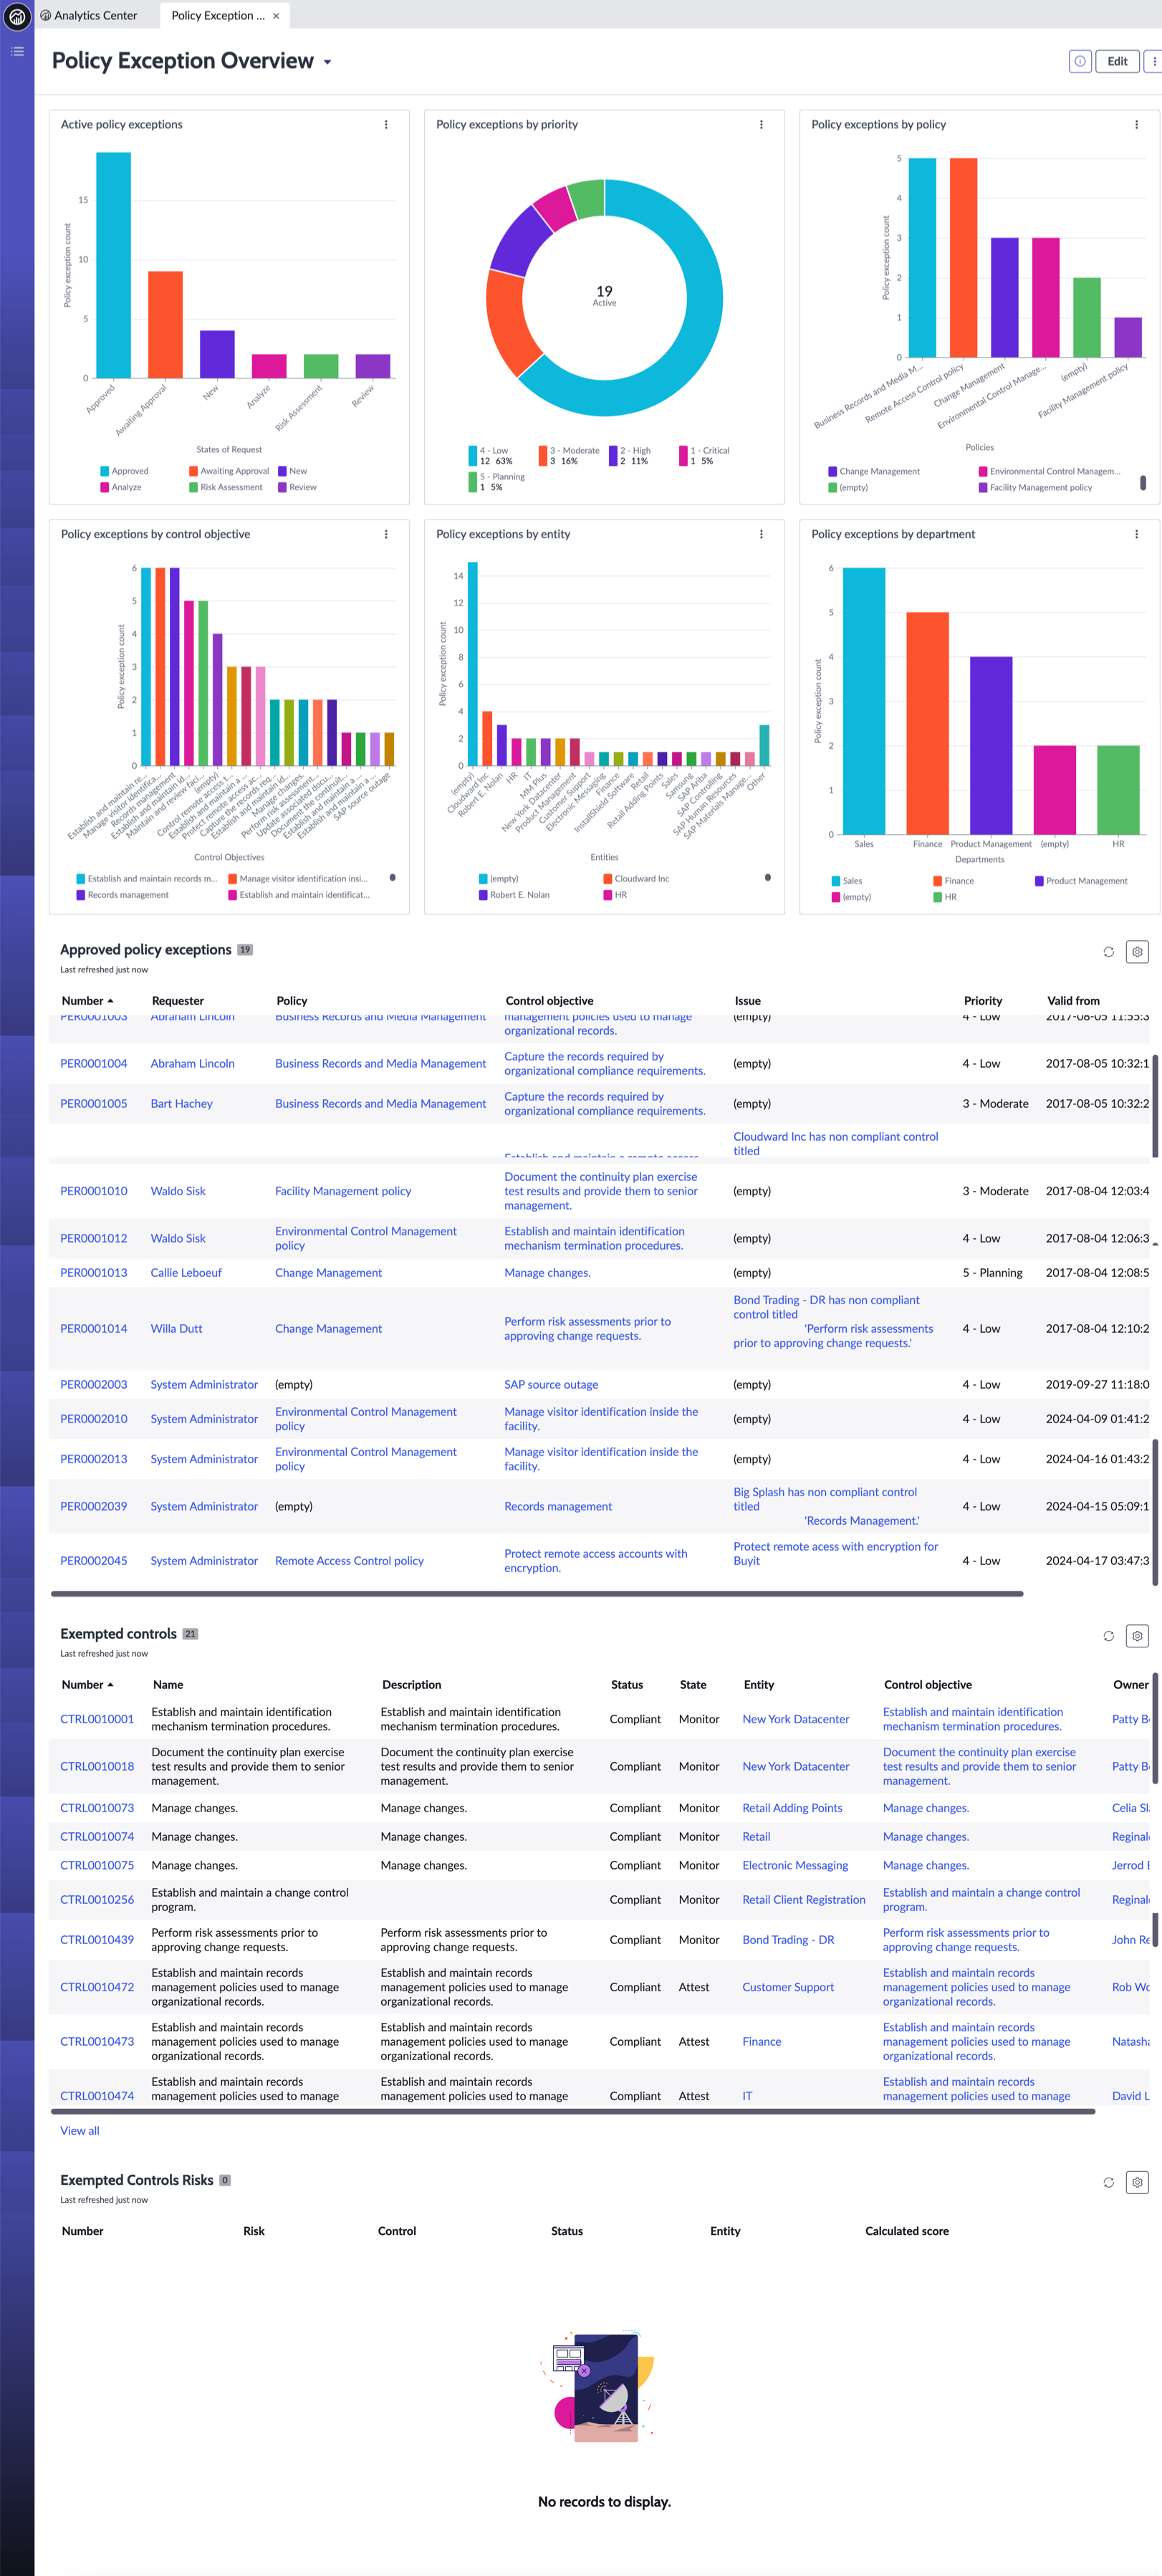Open control CTRL0010256

point(97,1900)
